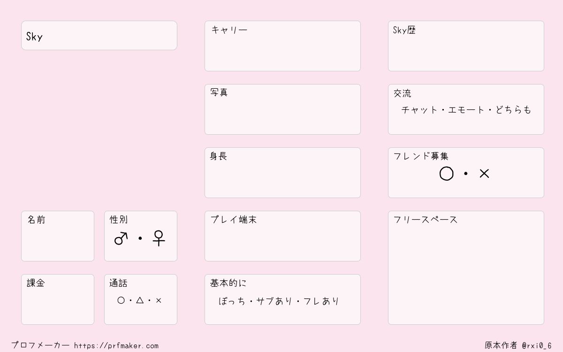Select どちらも option under 交流
Image resolution: width=563 pixels, height=352 pixels.
pos(513,110)
